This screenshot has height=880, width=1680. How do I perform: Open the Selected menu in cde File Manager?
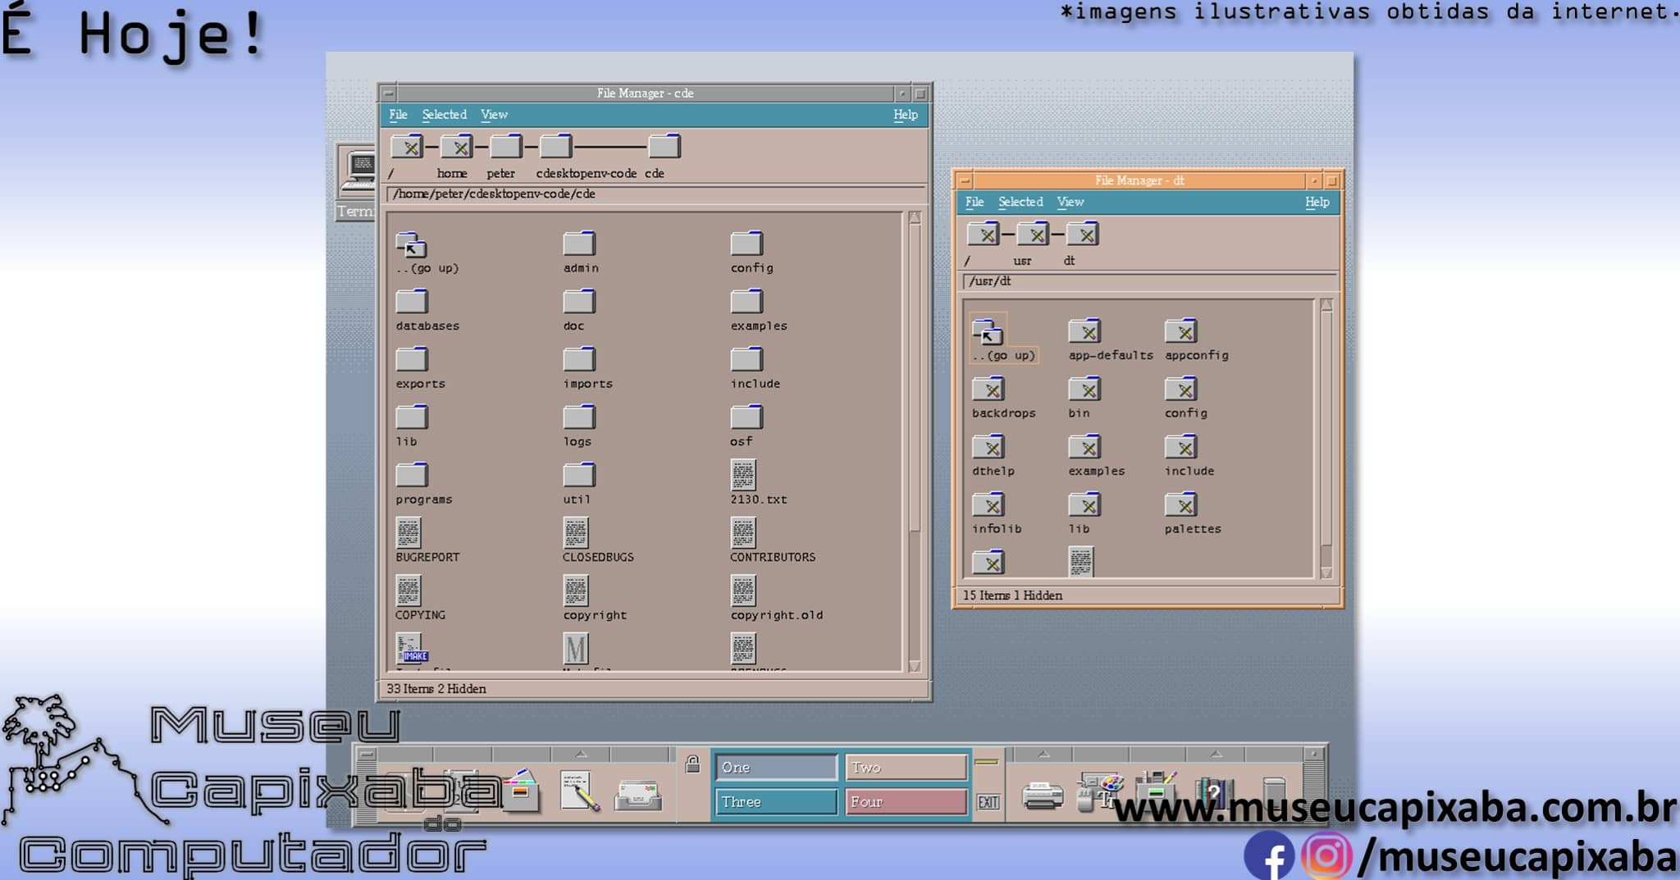point(444,115)
